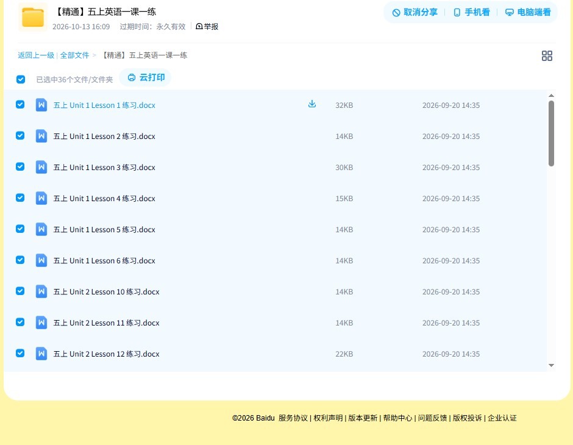This screenshot has height=445, width=573.
Task: Open 五上 Unit 1 Lesson 6 练习.docx
Action: tap(104, 260)
